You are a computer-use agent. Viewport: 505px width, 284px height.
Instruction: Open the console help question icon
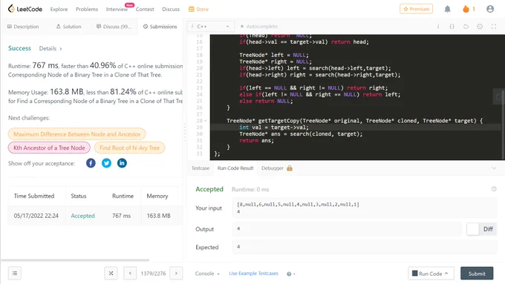coord(289,274)
